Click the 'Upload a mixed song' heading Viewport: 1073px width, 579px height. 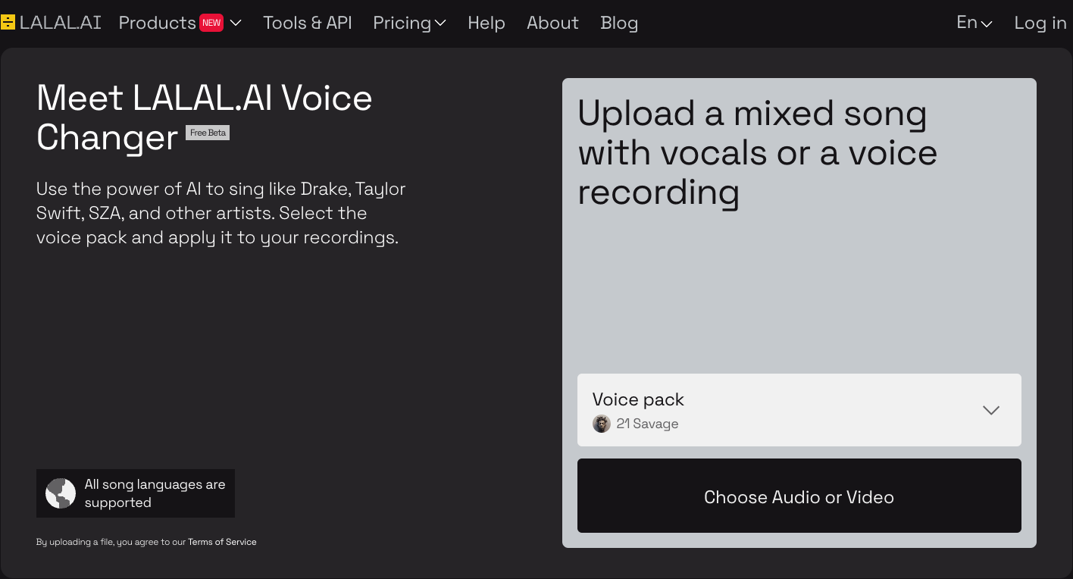758,152
